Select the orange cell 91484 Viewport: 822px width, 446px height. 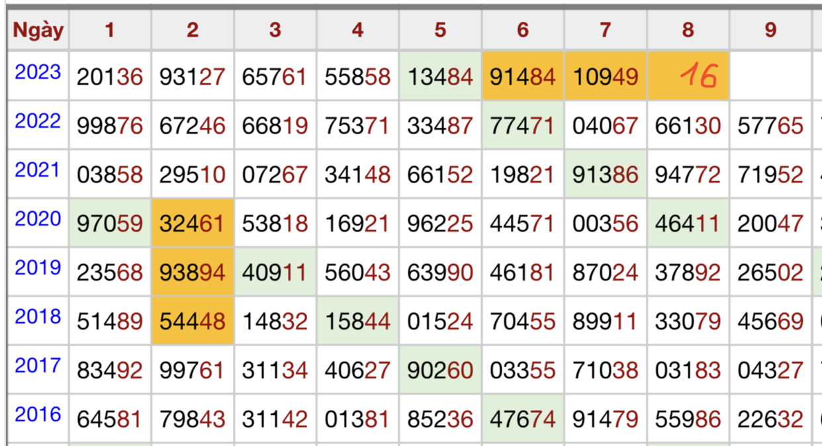pos(523,76)
